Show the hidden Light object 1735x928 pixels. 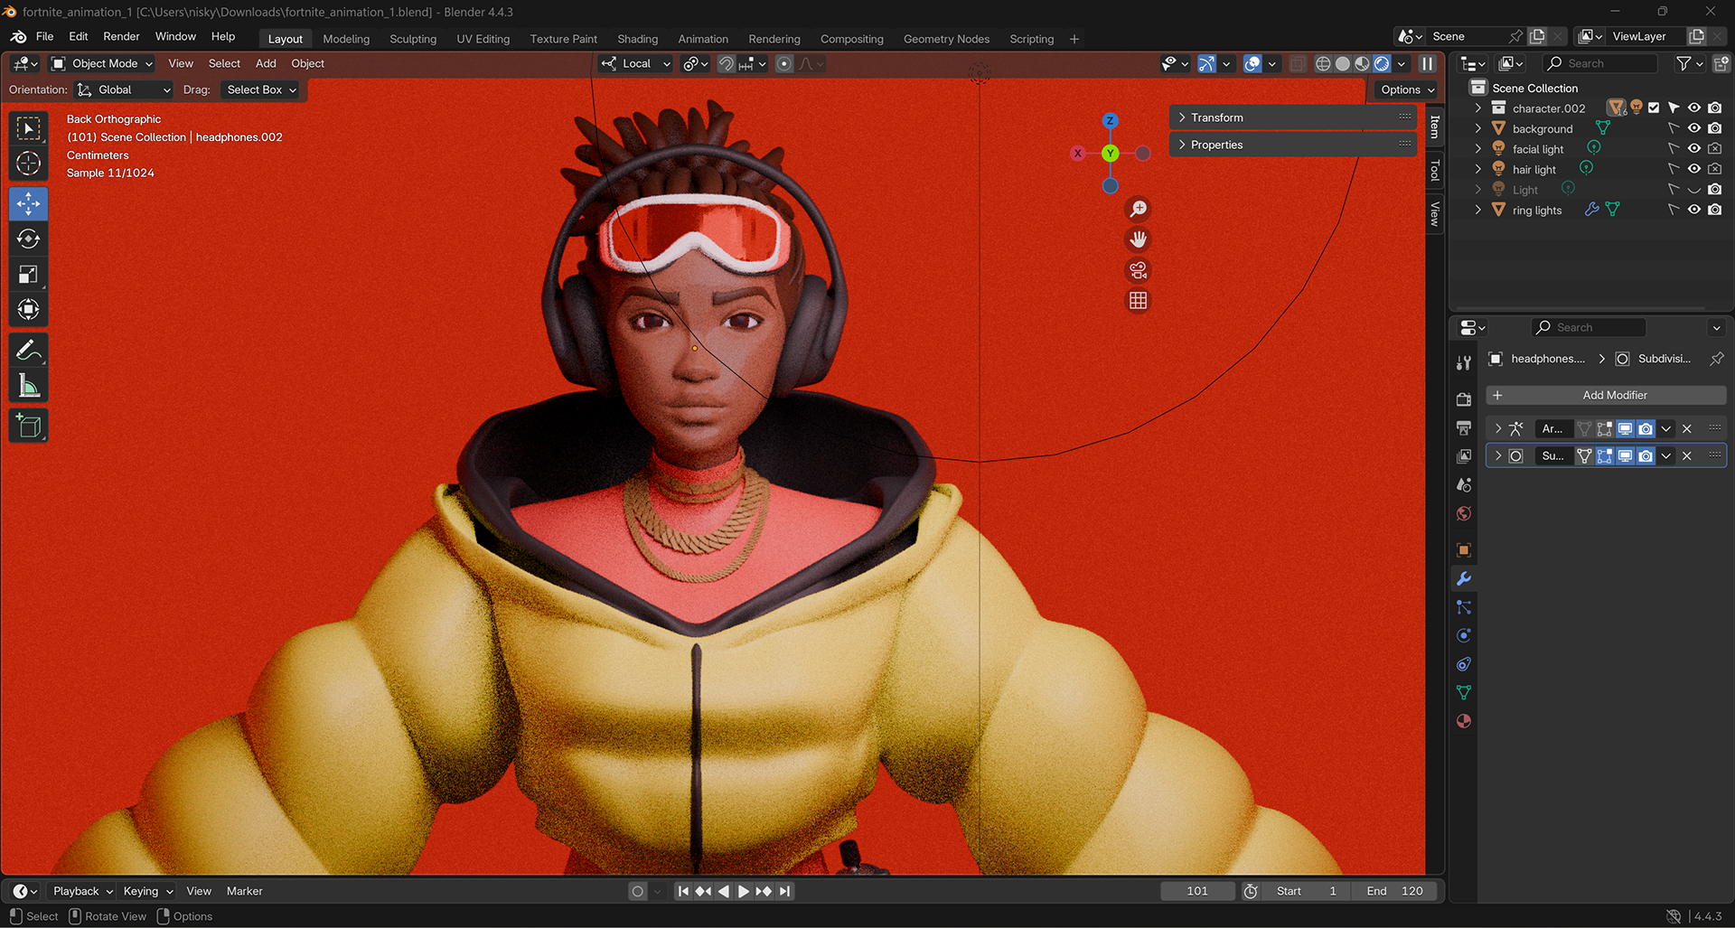[1694, 190]
